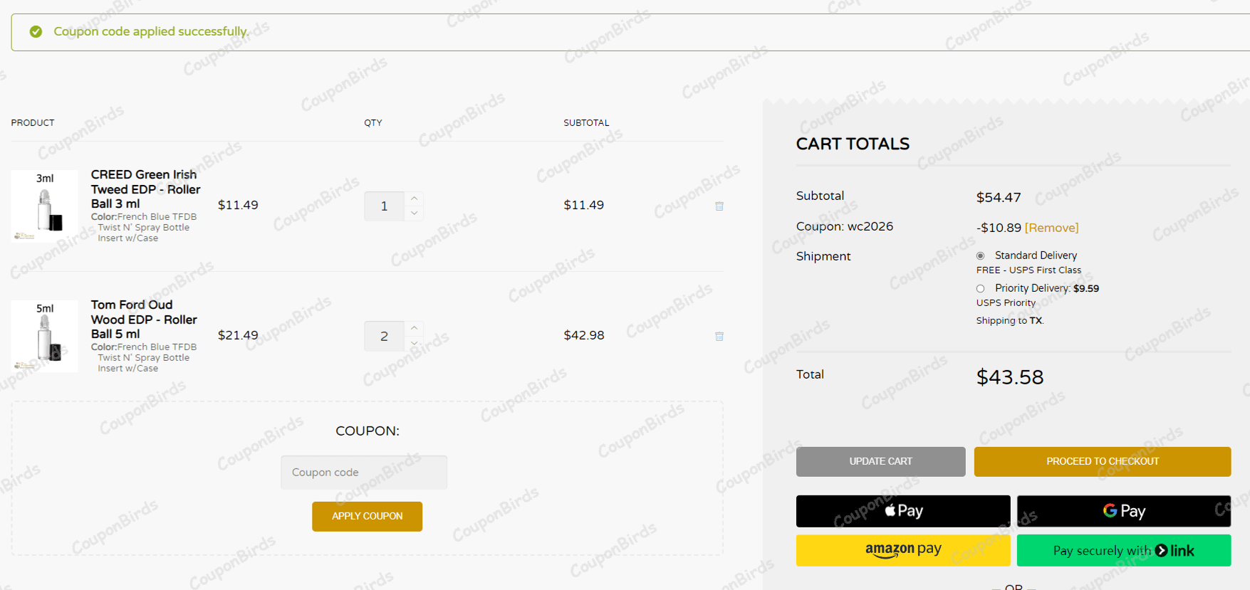Open CREED Green Irish Tweed EDP product link
This screenshot has height=590, width=1250.
click(x=145, y=189)
